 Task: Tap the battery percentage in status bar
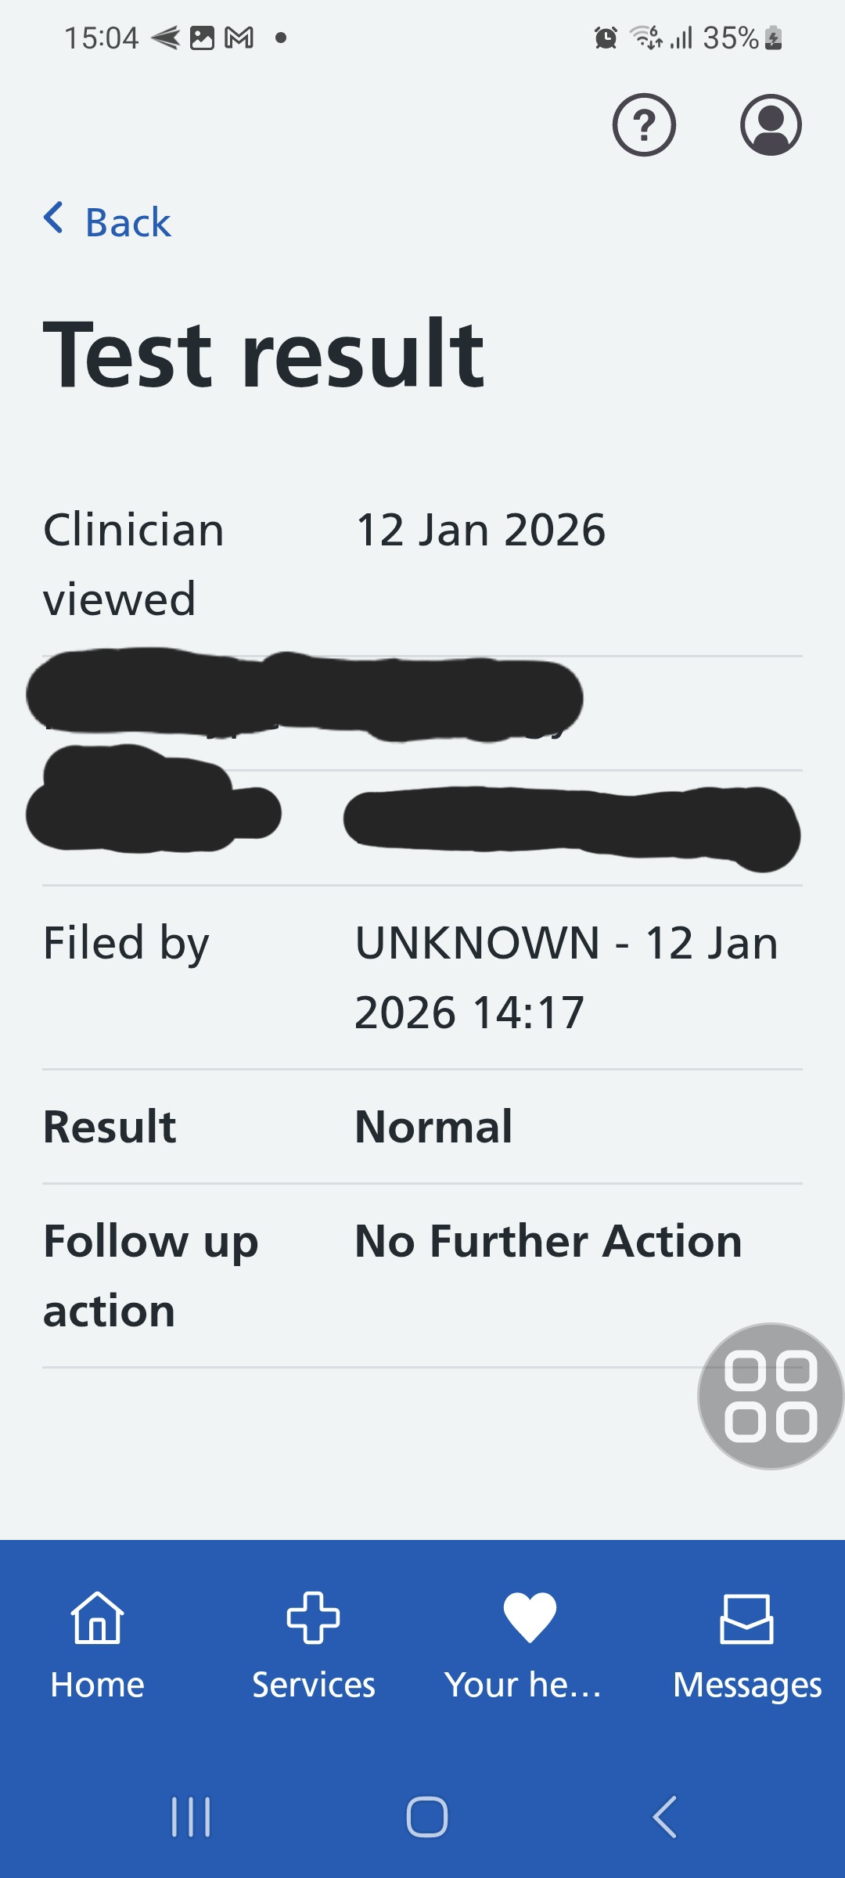[730, 38]
